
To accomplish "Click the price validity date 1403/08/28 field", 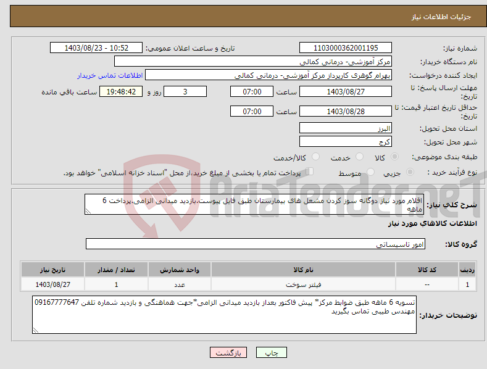I will 346,111.
